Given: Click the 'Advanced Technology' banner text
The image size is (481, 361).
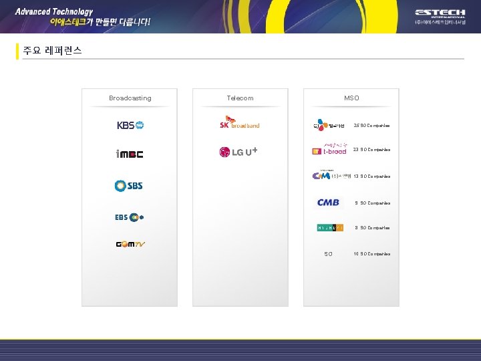Looking at the screenshot, I should (54, 11).
